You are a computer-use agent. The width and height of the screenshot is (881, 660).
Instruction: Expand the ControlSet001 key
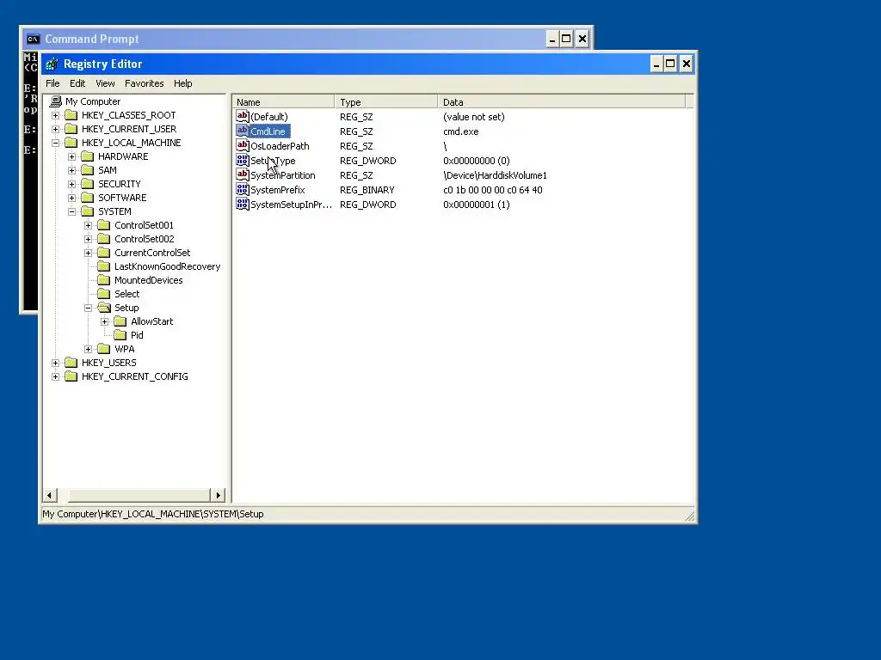point(88,226)
